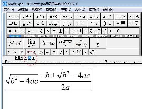Screen dimensions: 142x109
Task: Insert the right arrow symbol
Action: click(35, 31)
